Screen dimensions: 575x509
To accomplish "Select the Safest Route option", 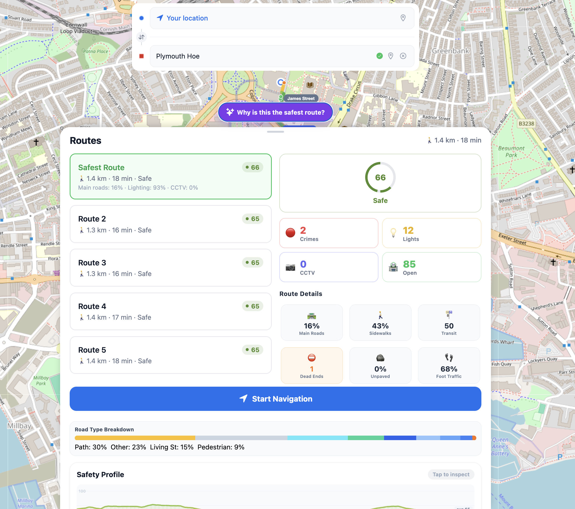I will (170, 176).
